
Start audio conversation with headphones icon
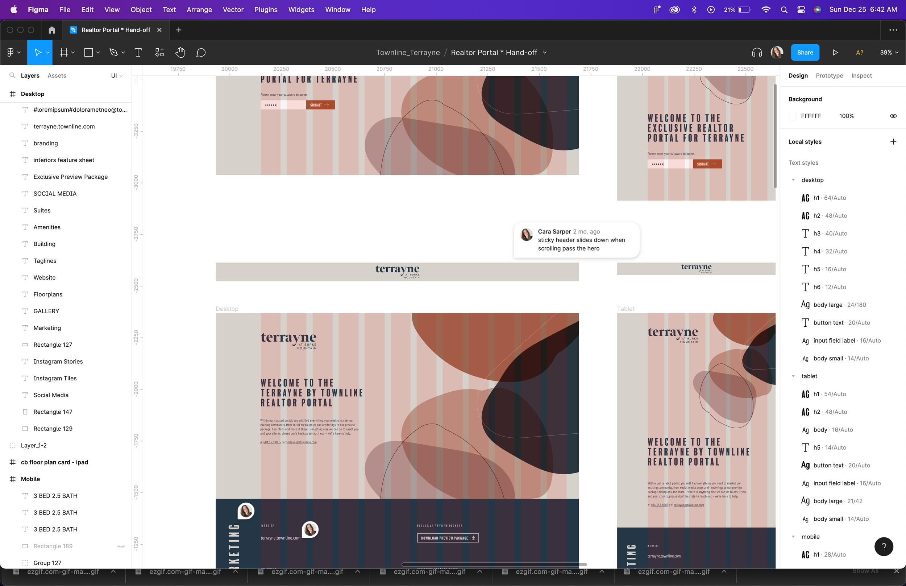pos(757,53)
